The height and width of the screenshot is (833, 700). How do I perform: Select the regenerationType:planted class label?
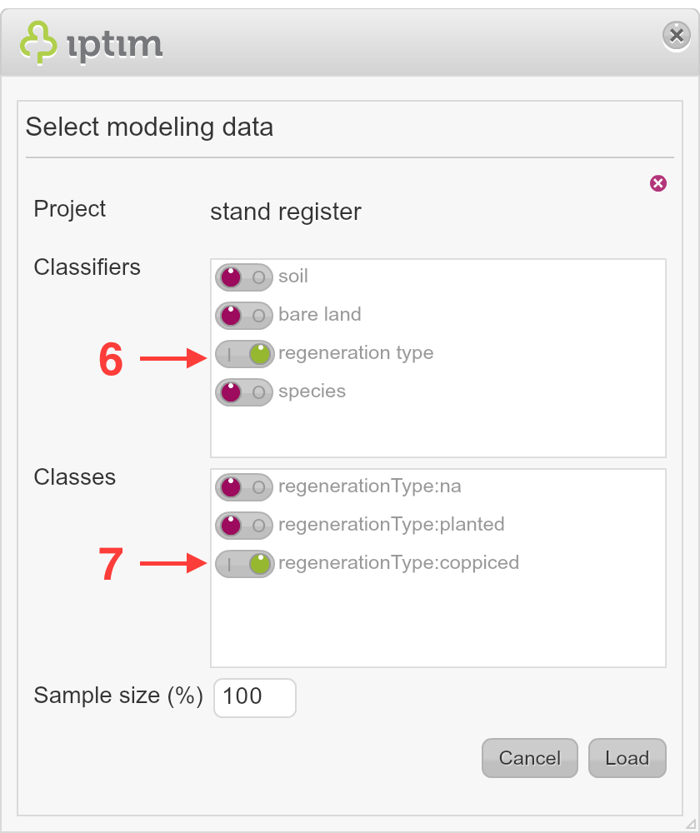coord(391,524)
